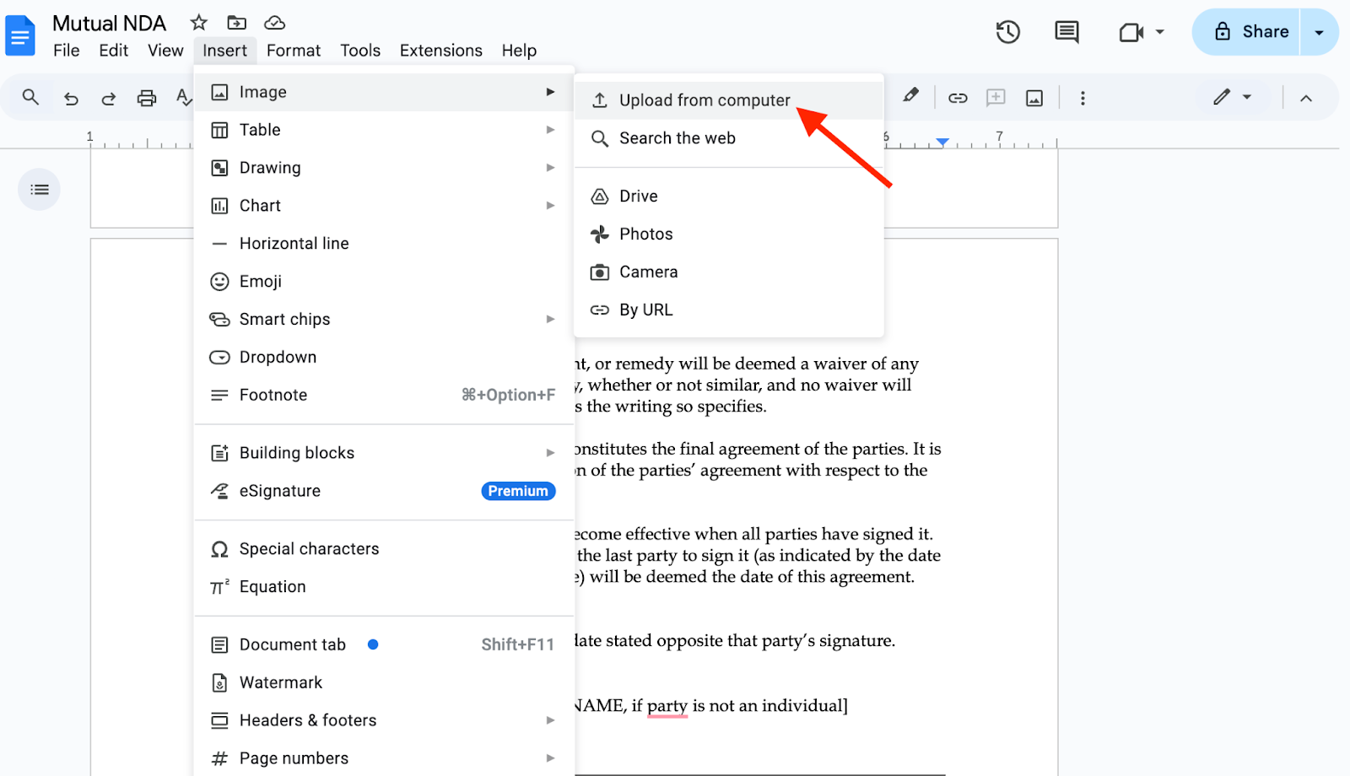Choose Emoji from Insert menu
Viewport: 1350px width, 776px height.
click(x=384, y=282)
